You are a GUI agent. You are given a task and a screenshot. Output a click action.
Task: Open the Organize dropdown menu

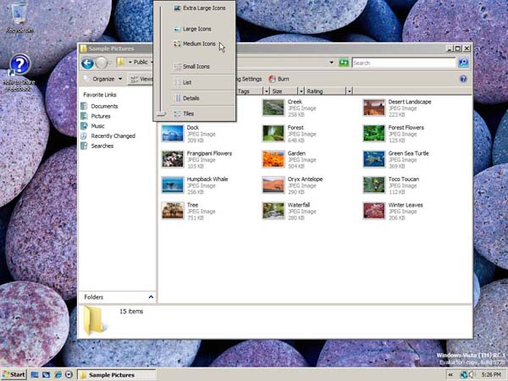coord(103,79)
